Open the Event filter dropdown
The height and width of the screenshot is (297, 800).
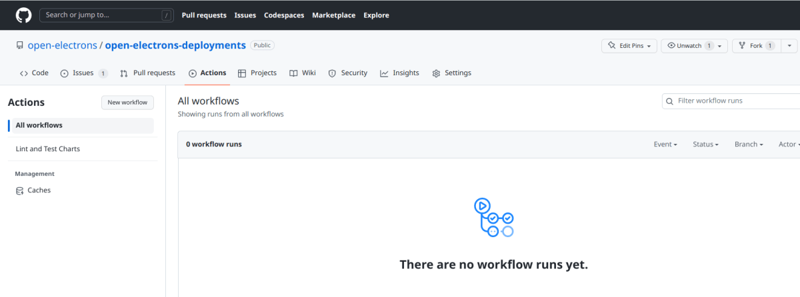[x=665, y=145]
